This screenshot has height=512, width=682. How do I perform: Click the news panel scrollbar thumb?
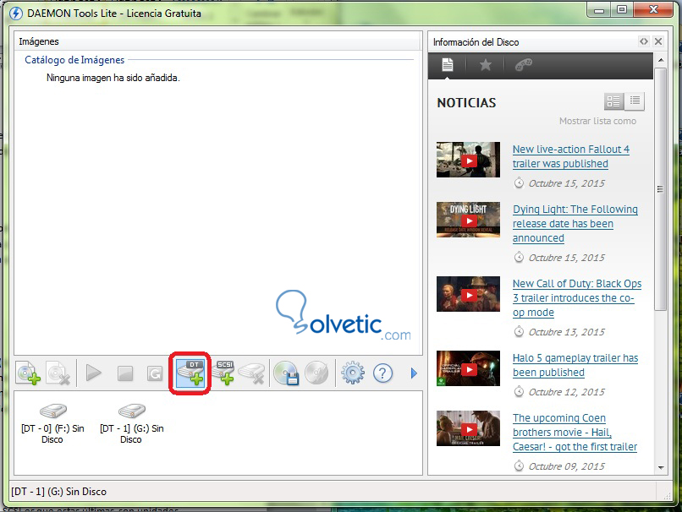[661, 189]
